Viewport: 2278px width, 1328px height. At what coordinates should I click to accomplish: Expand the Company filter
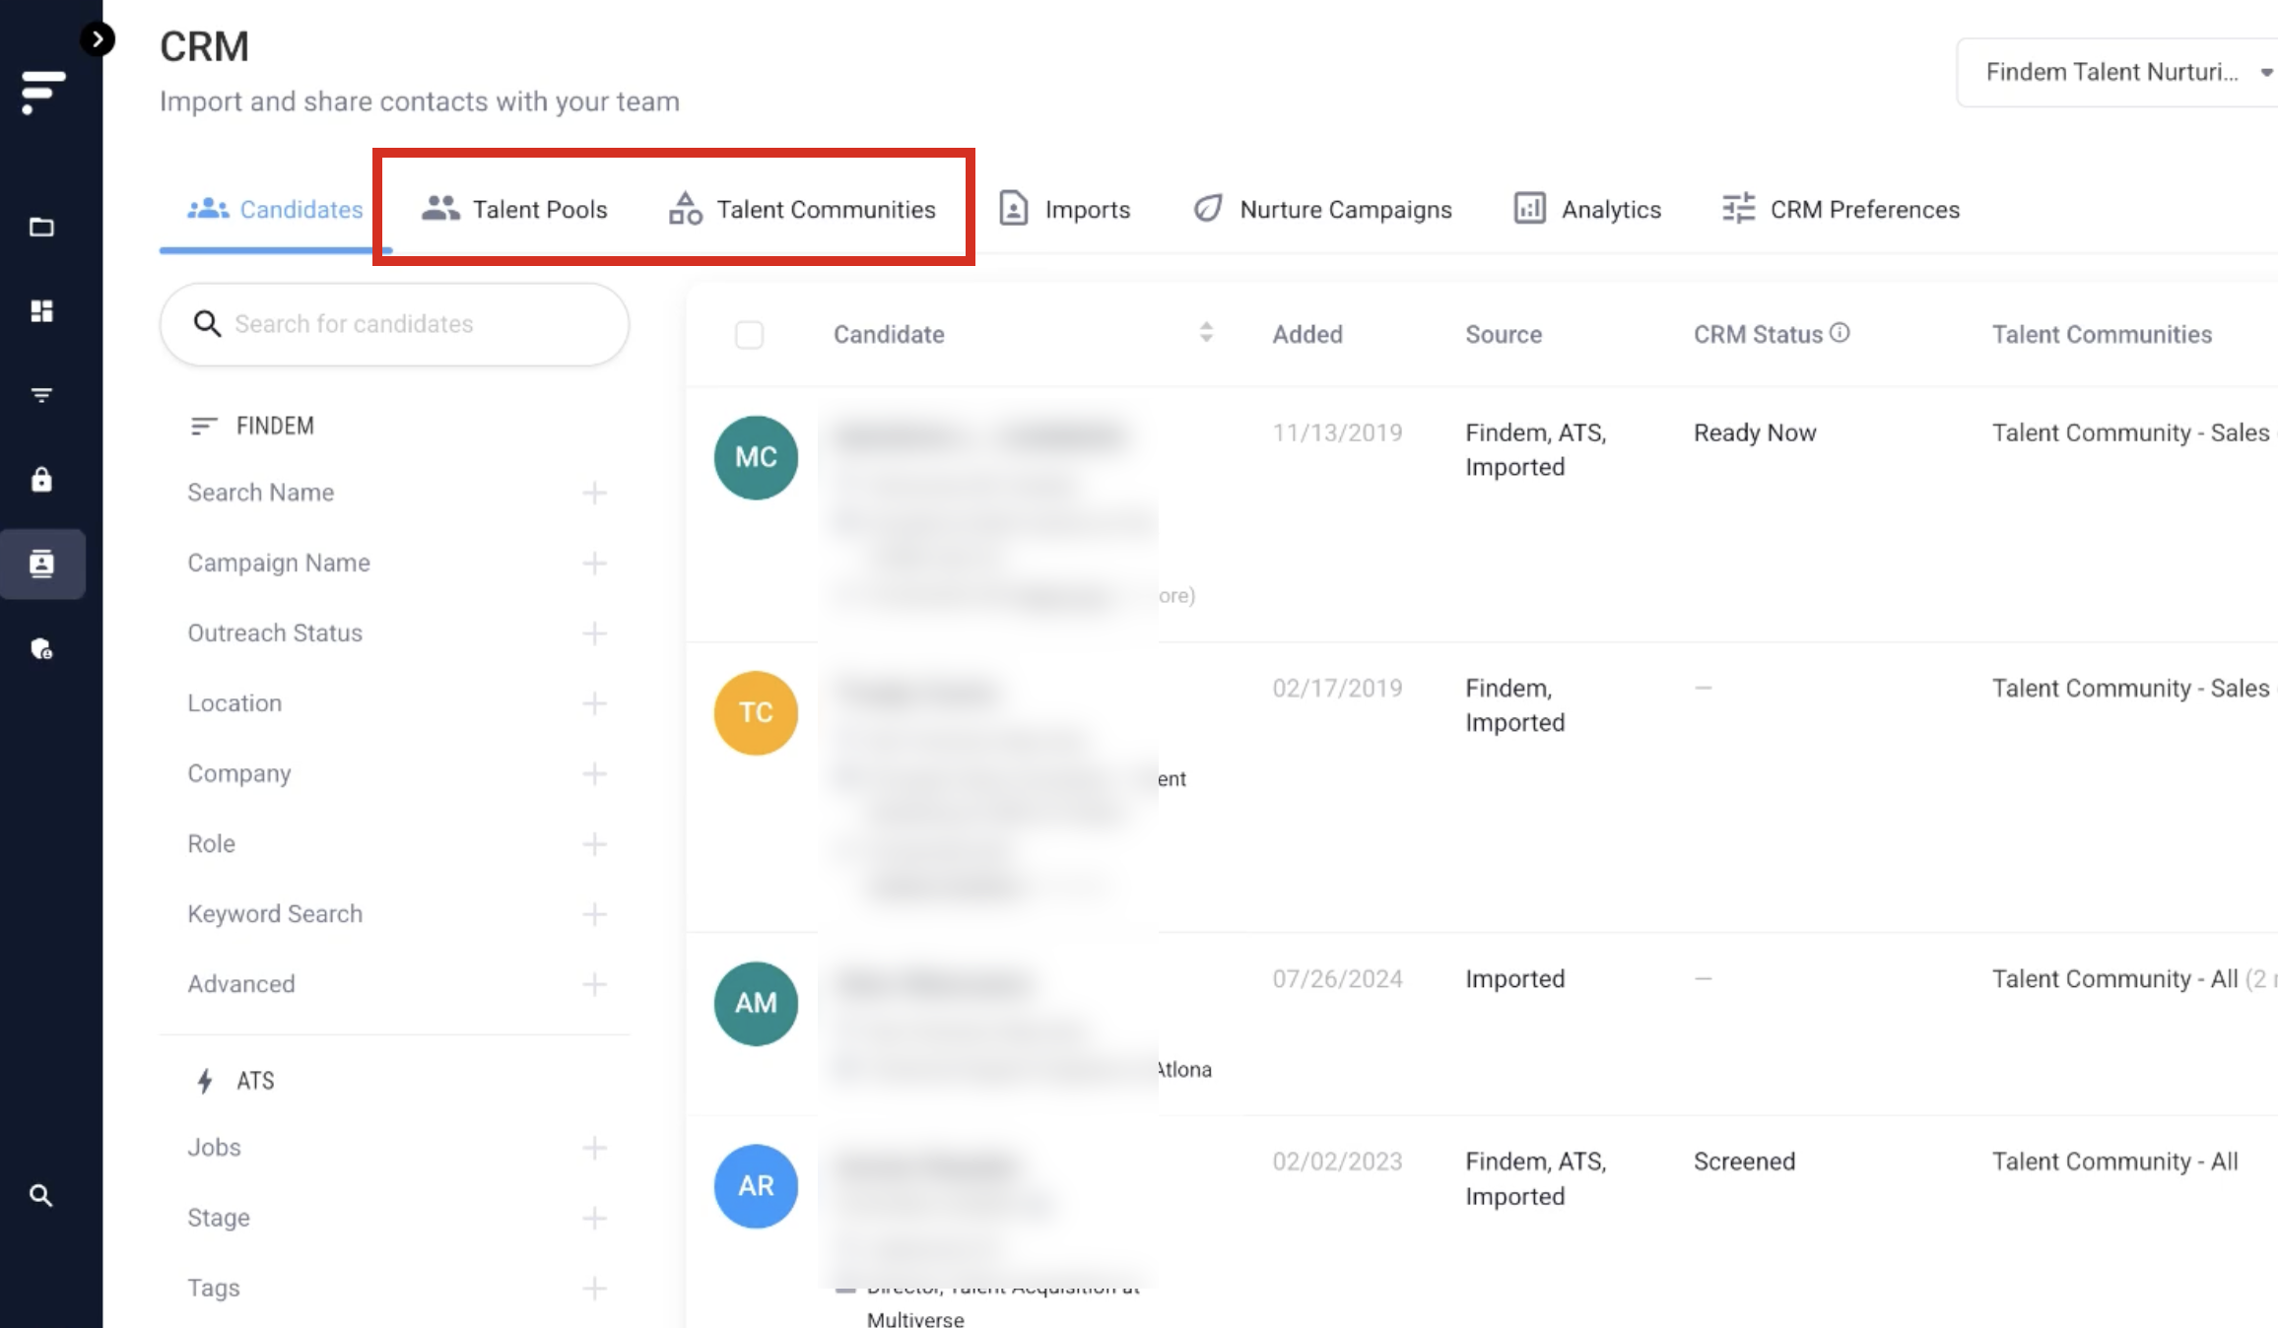594,773
